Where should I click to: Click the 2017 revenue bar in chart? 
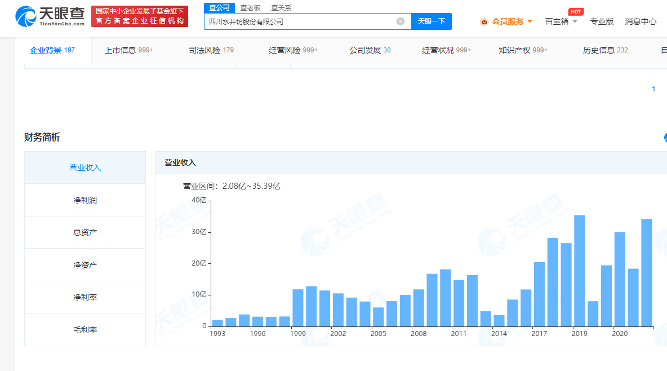(x=539, y=294)
